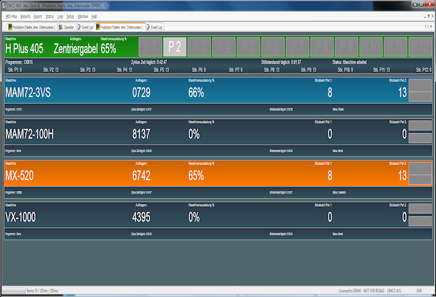This screenshot has width=436, height=297.
Task: Open the Status menu
Action: pos(50,17)
